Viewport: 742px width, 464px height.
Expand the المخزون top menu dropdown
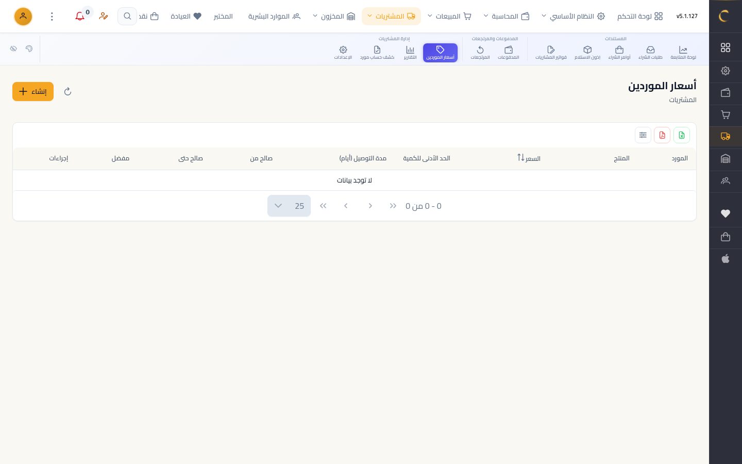click(x=334, y=16)
